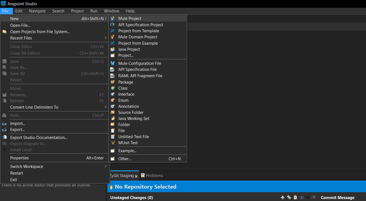Click the Import... icon in File menu
Image resolution: width=366 pixels, height=201 pixels.
(4, 124)
